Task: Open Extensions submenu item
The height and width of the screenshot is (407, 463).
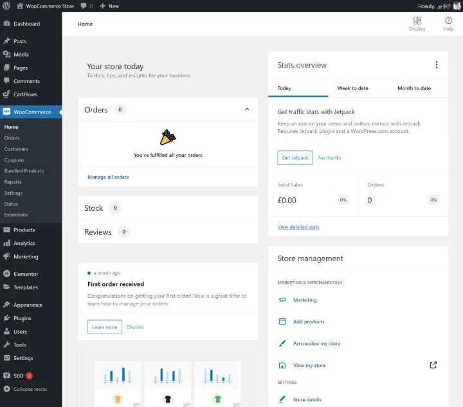Action: pos(16,215)
